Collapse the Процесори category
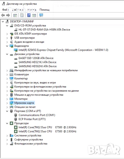 click(x=7, y=123)
